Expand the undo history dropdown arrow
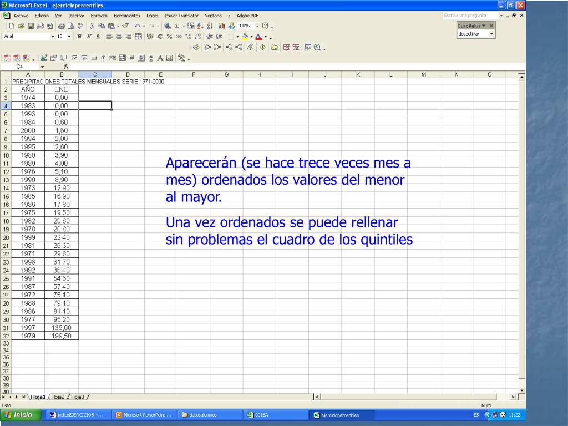 (144, 26)
